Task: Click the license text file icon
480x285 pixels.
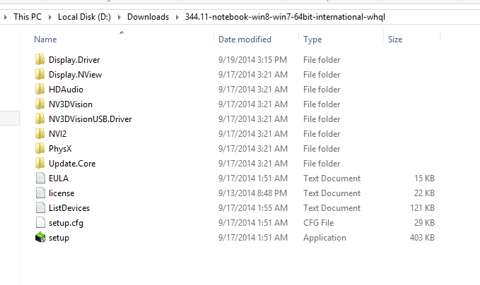Action: click(40, 193)
